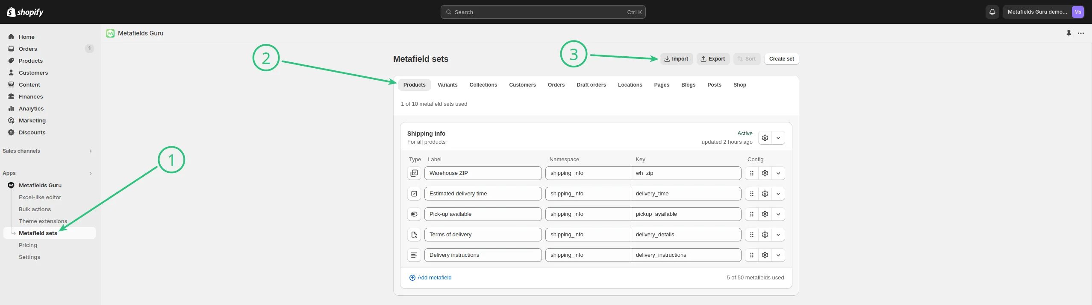Open gear config for Terms of delivery
This screenshot has width=1092, height=305.
coord(765,235)
